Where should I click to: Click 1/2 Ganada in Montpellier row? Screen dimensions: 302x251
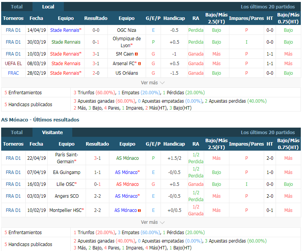pos(196,210)
